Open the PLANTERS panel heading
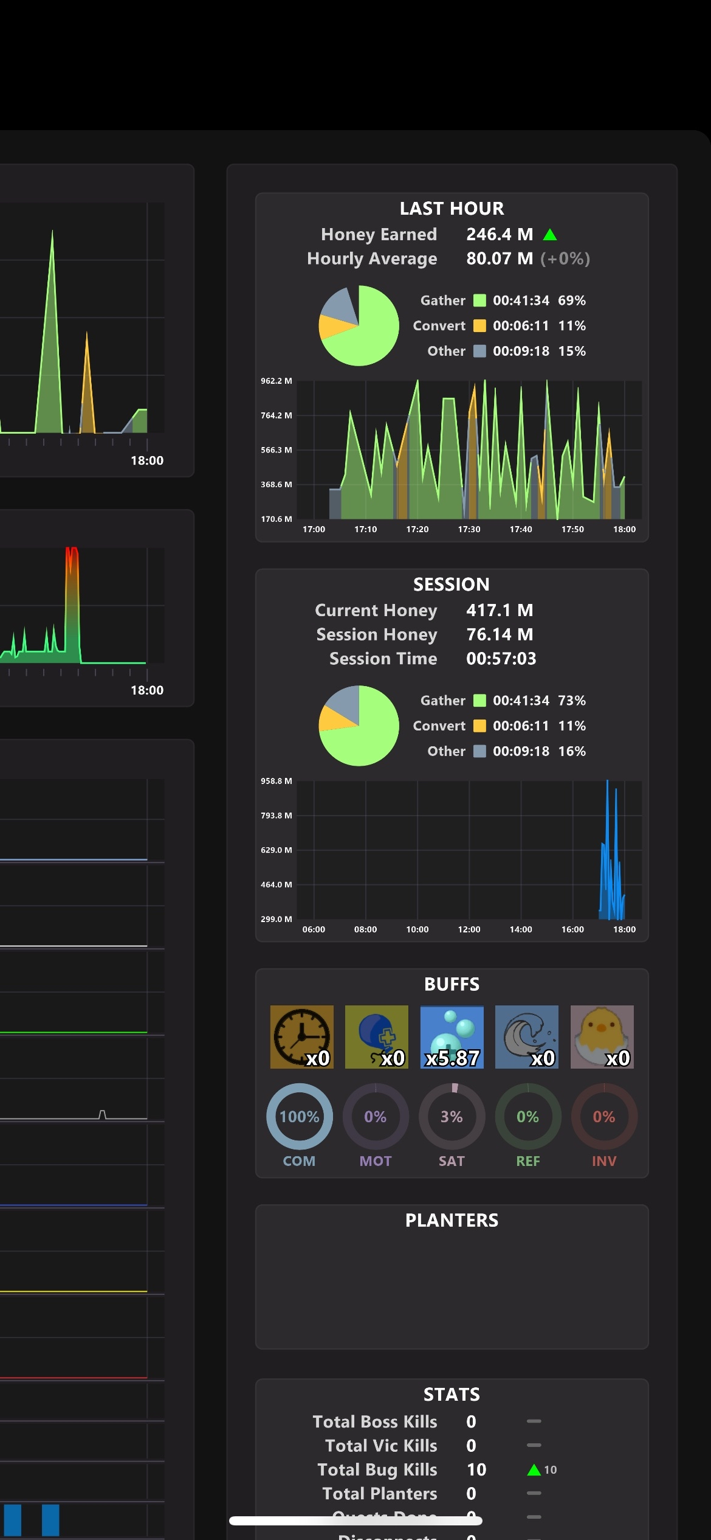 [x=452, y=1220]
